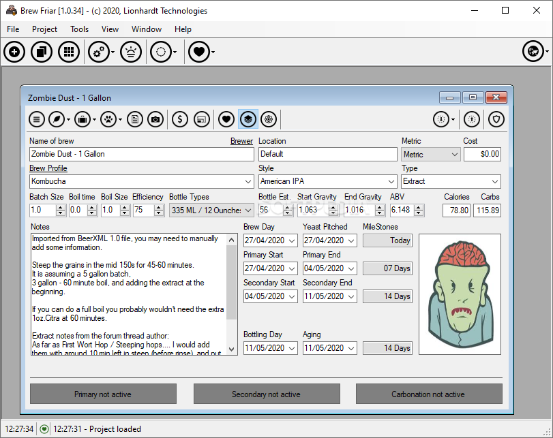Click the Brewer link

pos(241,141)
